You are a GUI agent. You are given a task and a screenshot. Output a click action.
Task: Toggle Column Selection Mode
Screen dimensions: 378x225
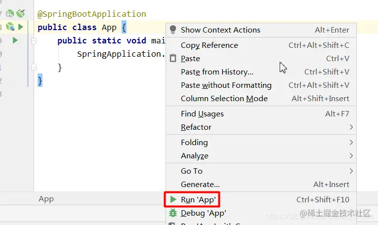(x=261, y=98)
